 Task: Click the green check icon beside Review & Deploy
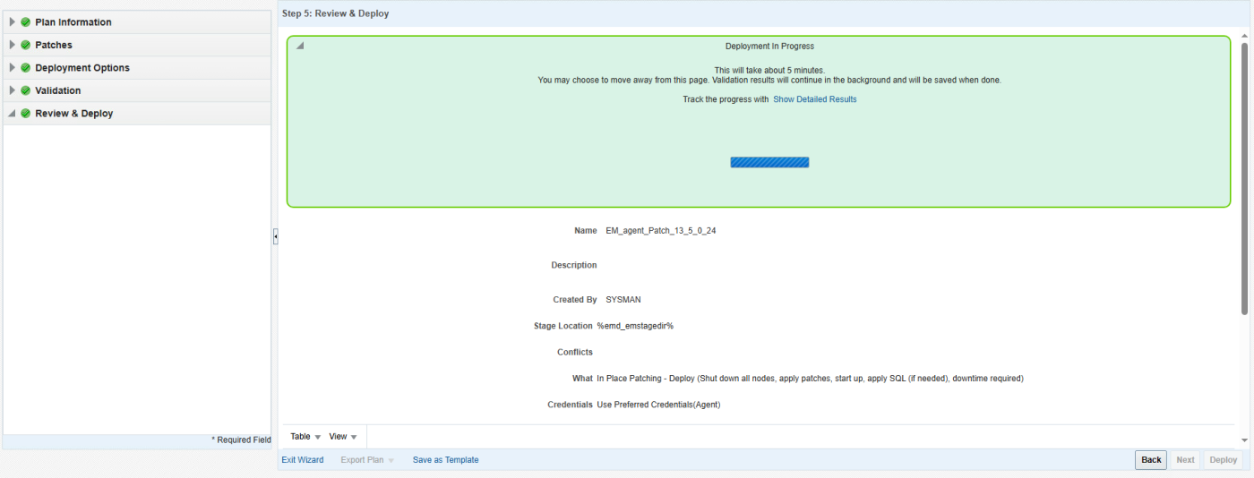point(26,114)
